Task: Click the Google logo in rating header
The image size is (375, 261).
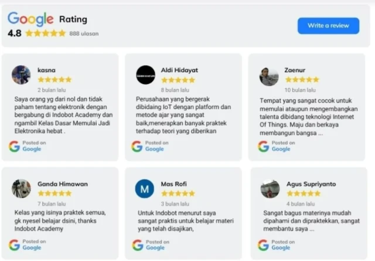Action: [30, 19]
